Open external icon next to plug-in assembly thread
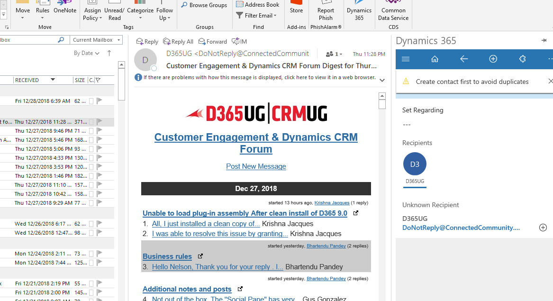The height and width of the screenshot is (301, 553). pyautogui.click(x=356, y=213)
